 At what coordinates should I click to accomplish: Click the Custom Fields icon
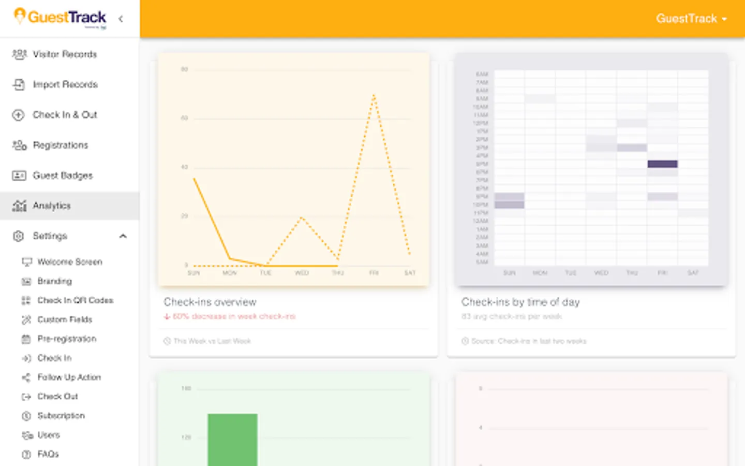[x=26, y=319]
